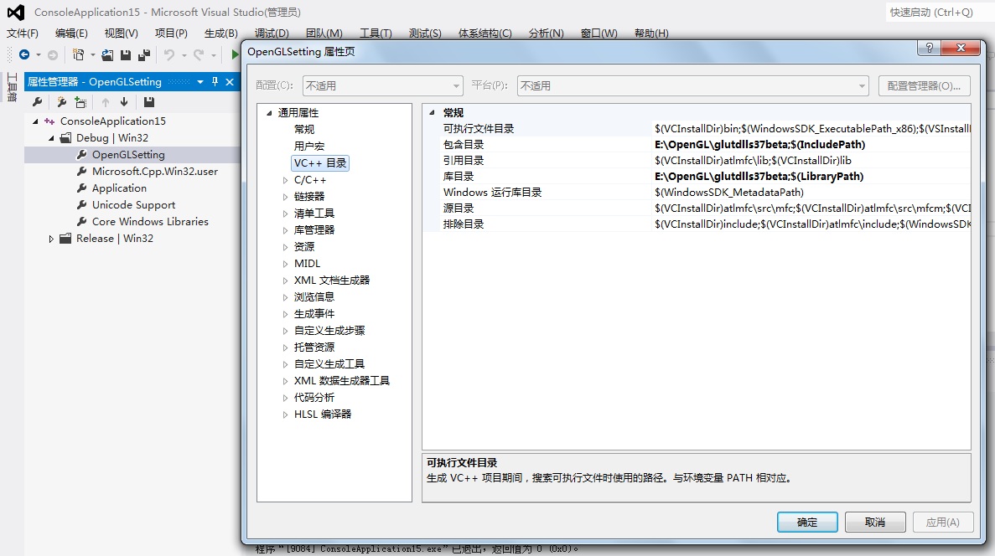
Task: Click the move-up arrow in Property Manager
Action: pyautogui.click(x=106, y=102)
